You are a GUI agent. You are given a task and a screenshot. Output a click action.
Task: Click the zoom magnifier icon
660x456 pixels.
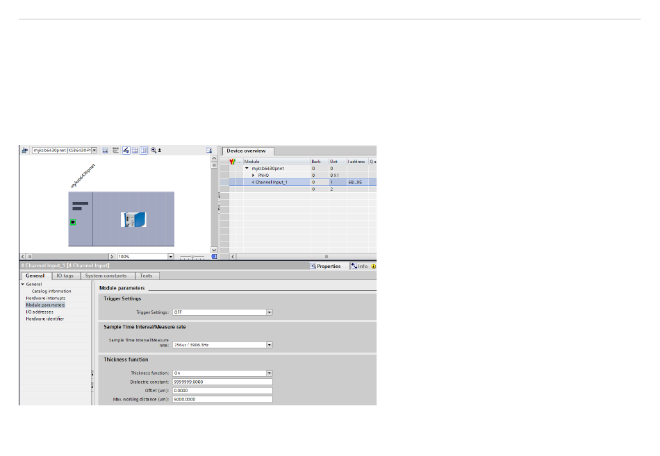(x=154, y=150)
